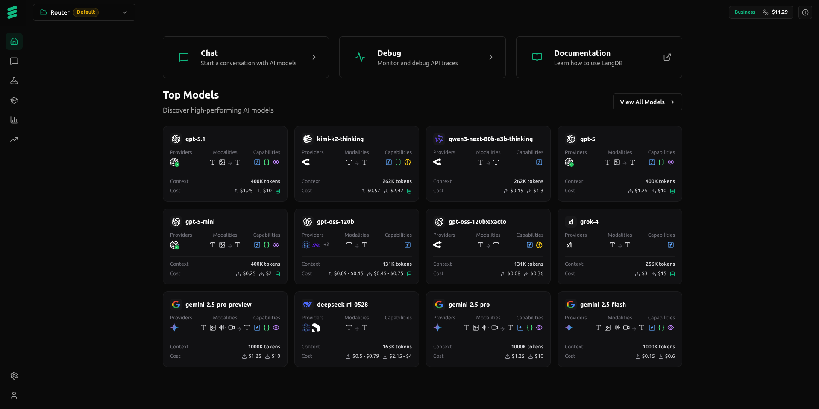Click the Business credits balance button
Screen dimensions: 819x409
tap(760, 12)
